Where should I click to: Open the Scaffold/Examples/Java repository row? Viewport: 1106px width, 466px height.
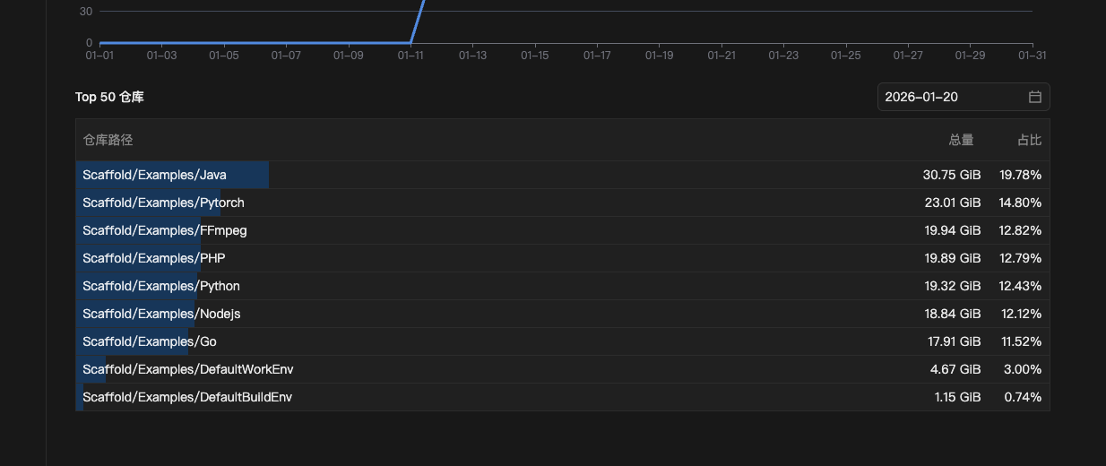click(154, 175)
